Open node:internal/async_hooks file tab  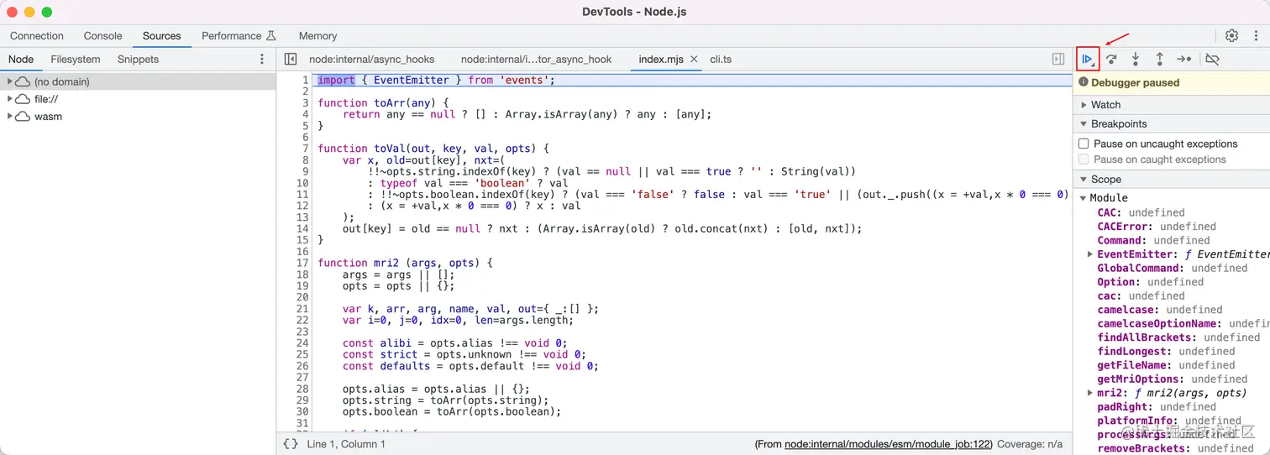coord(371,59)
